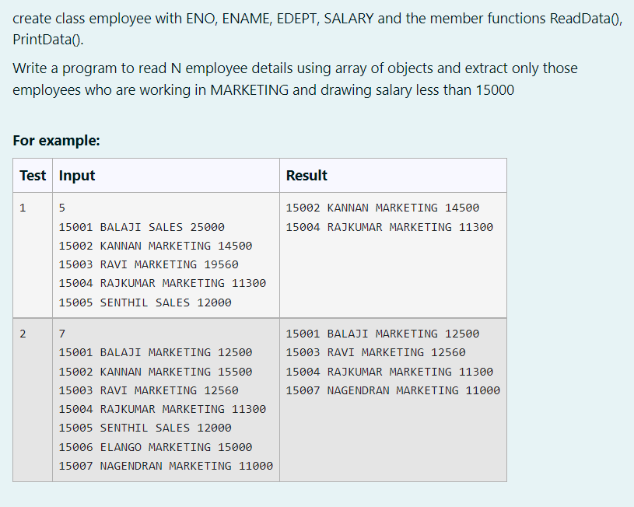The image size is (634, 507).
Task: Click '15007 NAGENDRAN MARKETING 11000' in test 2 input
Action: (x=166, y=466)
